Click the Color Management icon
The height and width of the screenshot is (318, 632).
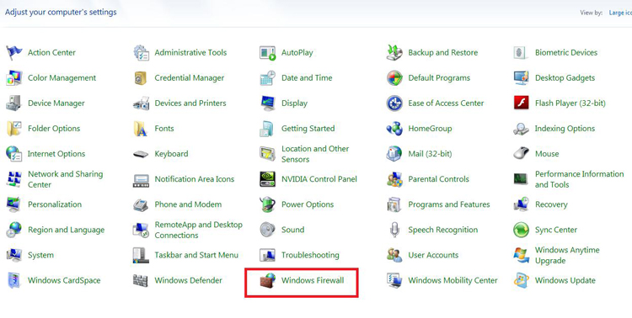[14, 78]
